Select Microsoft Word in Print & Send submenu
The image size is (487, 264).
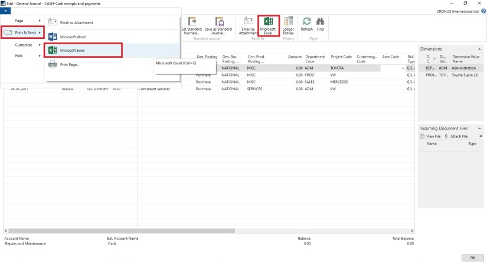[x=73, y=37]
